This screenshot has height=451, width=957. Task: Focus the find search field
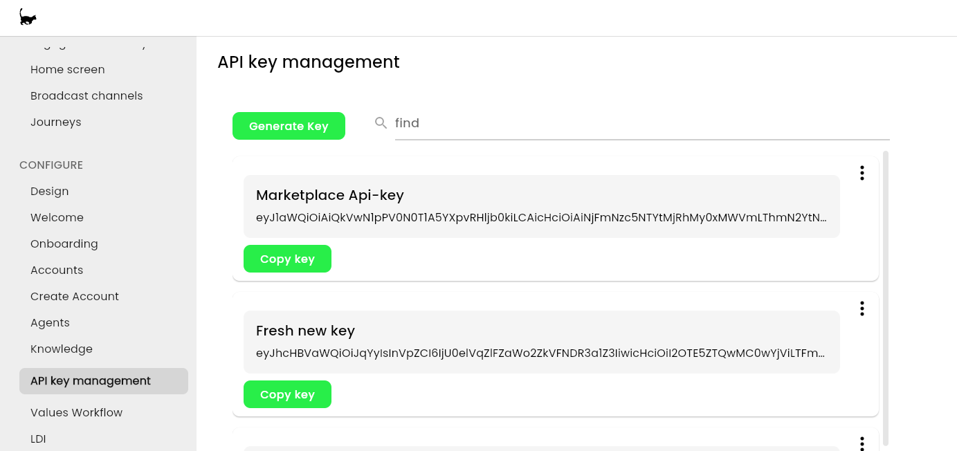point(642,123)
